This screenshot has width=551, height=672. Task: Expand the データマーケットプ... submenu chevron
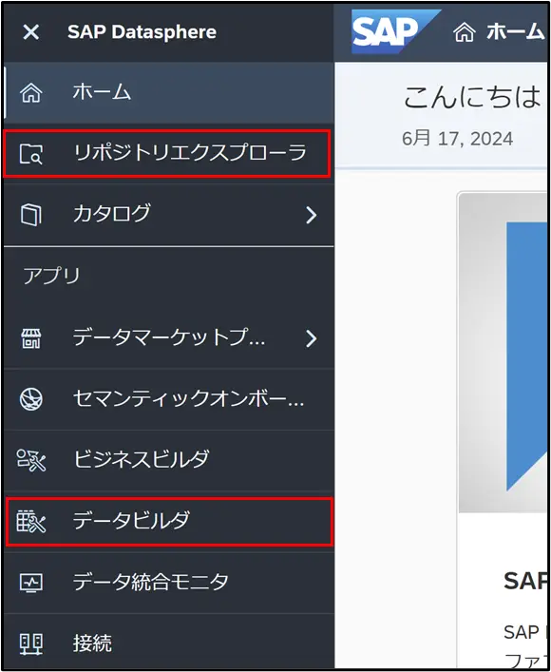click(x=311, y=338)
